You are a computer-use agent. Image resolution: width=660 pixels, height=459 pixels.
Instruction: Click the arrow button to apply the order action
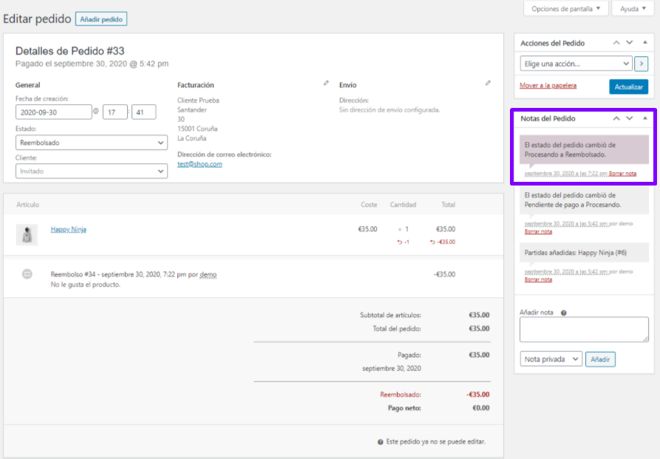click(x=642, y=64)
